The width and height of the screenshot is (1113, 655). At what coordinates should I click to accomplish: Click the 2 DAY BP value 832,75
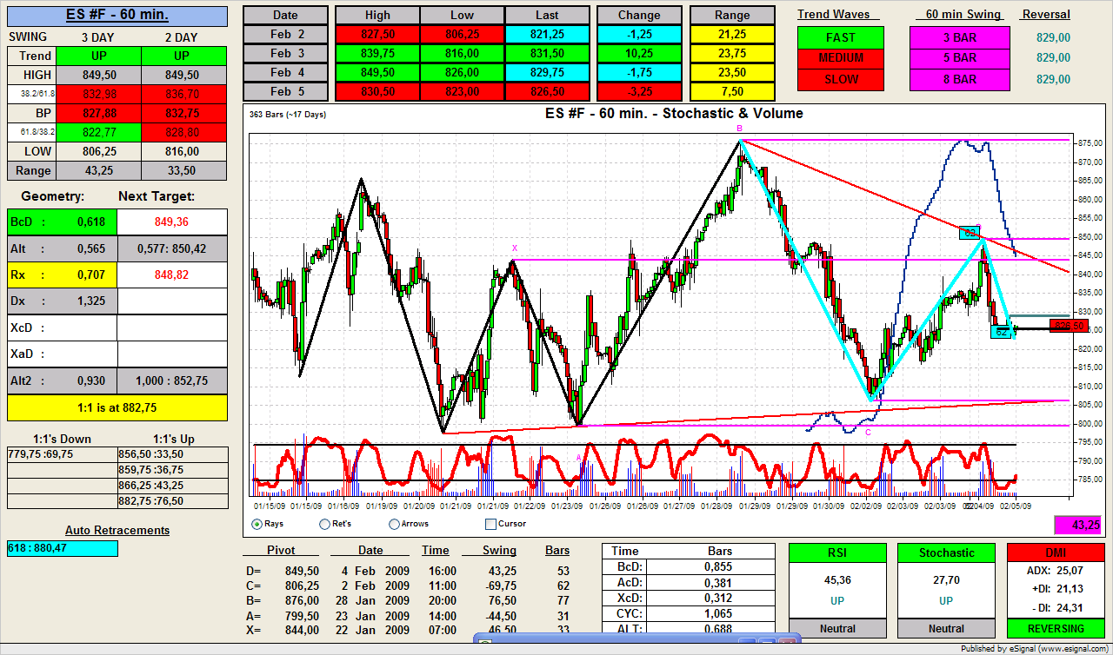(x=185, y=113)
